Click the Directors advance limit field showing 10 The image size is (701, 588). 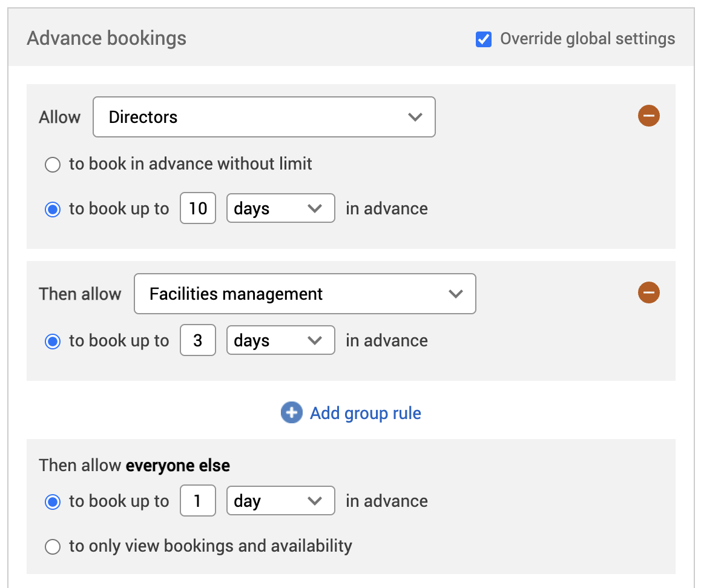pos(198,209)
